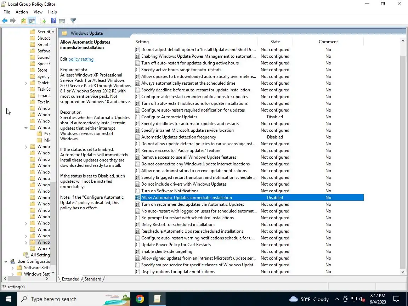Open the File menu

(x=7, y=12)
